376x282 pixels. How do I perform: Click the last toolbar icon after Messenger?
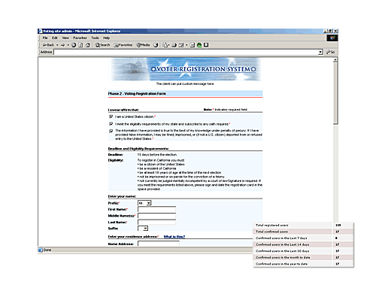pyautogui.click(x=206, y=45)
